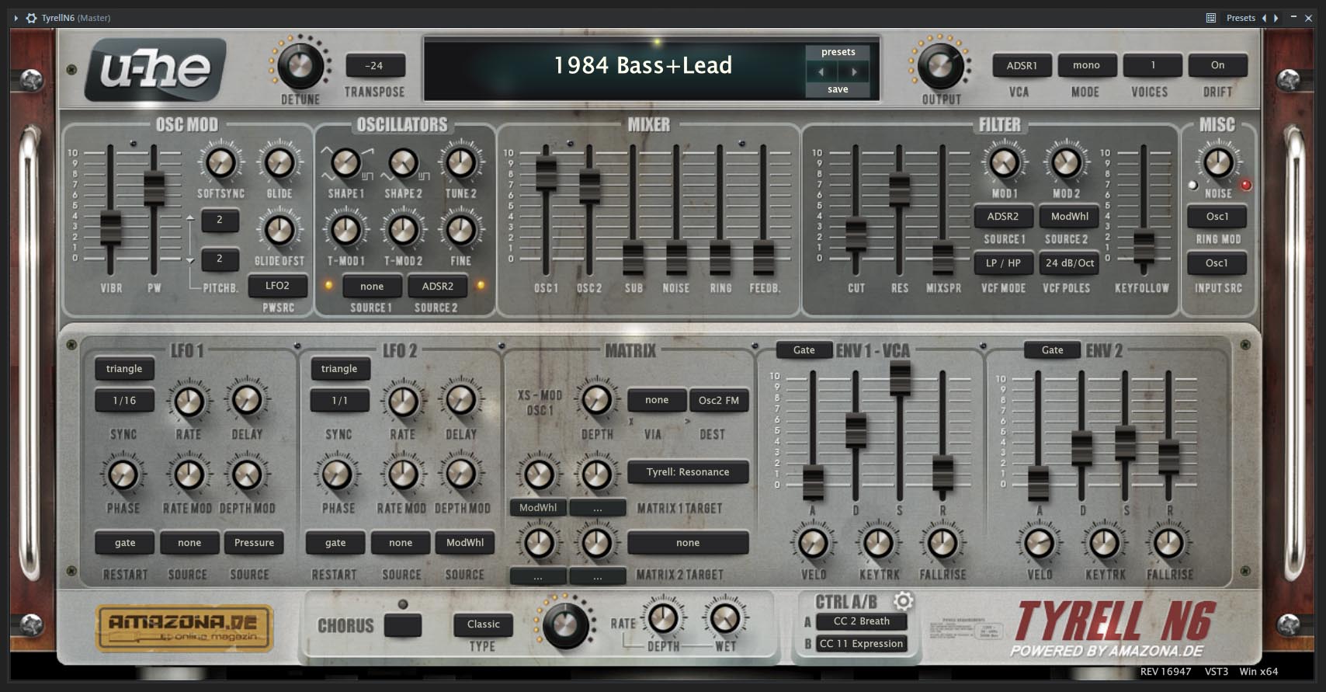This screenshot has height=692, width=1326.
Task: Toggle the white noise LED in Misc
Action: (x=1193, y=185)
